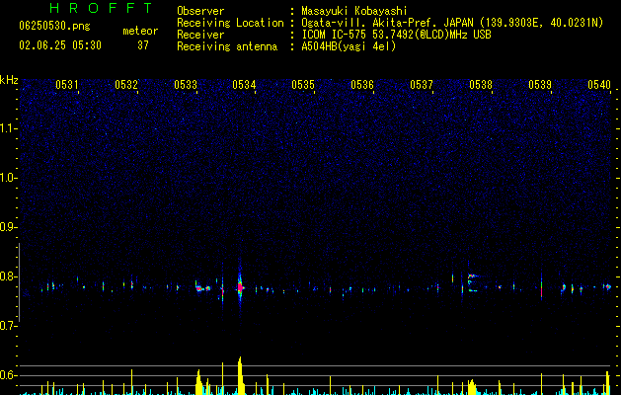
Task: Click the 1.1 kHz axis label
Action: coord(9,128)
